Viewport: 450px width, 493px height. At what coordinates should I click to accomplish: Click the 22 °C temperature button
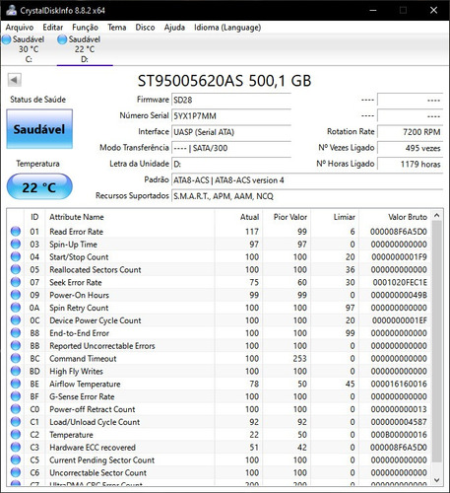point(39,187)
